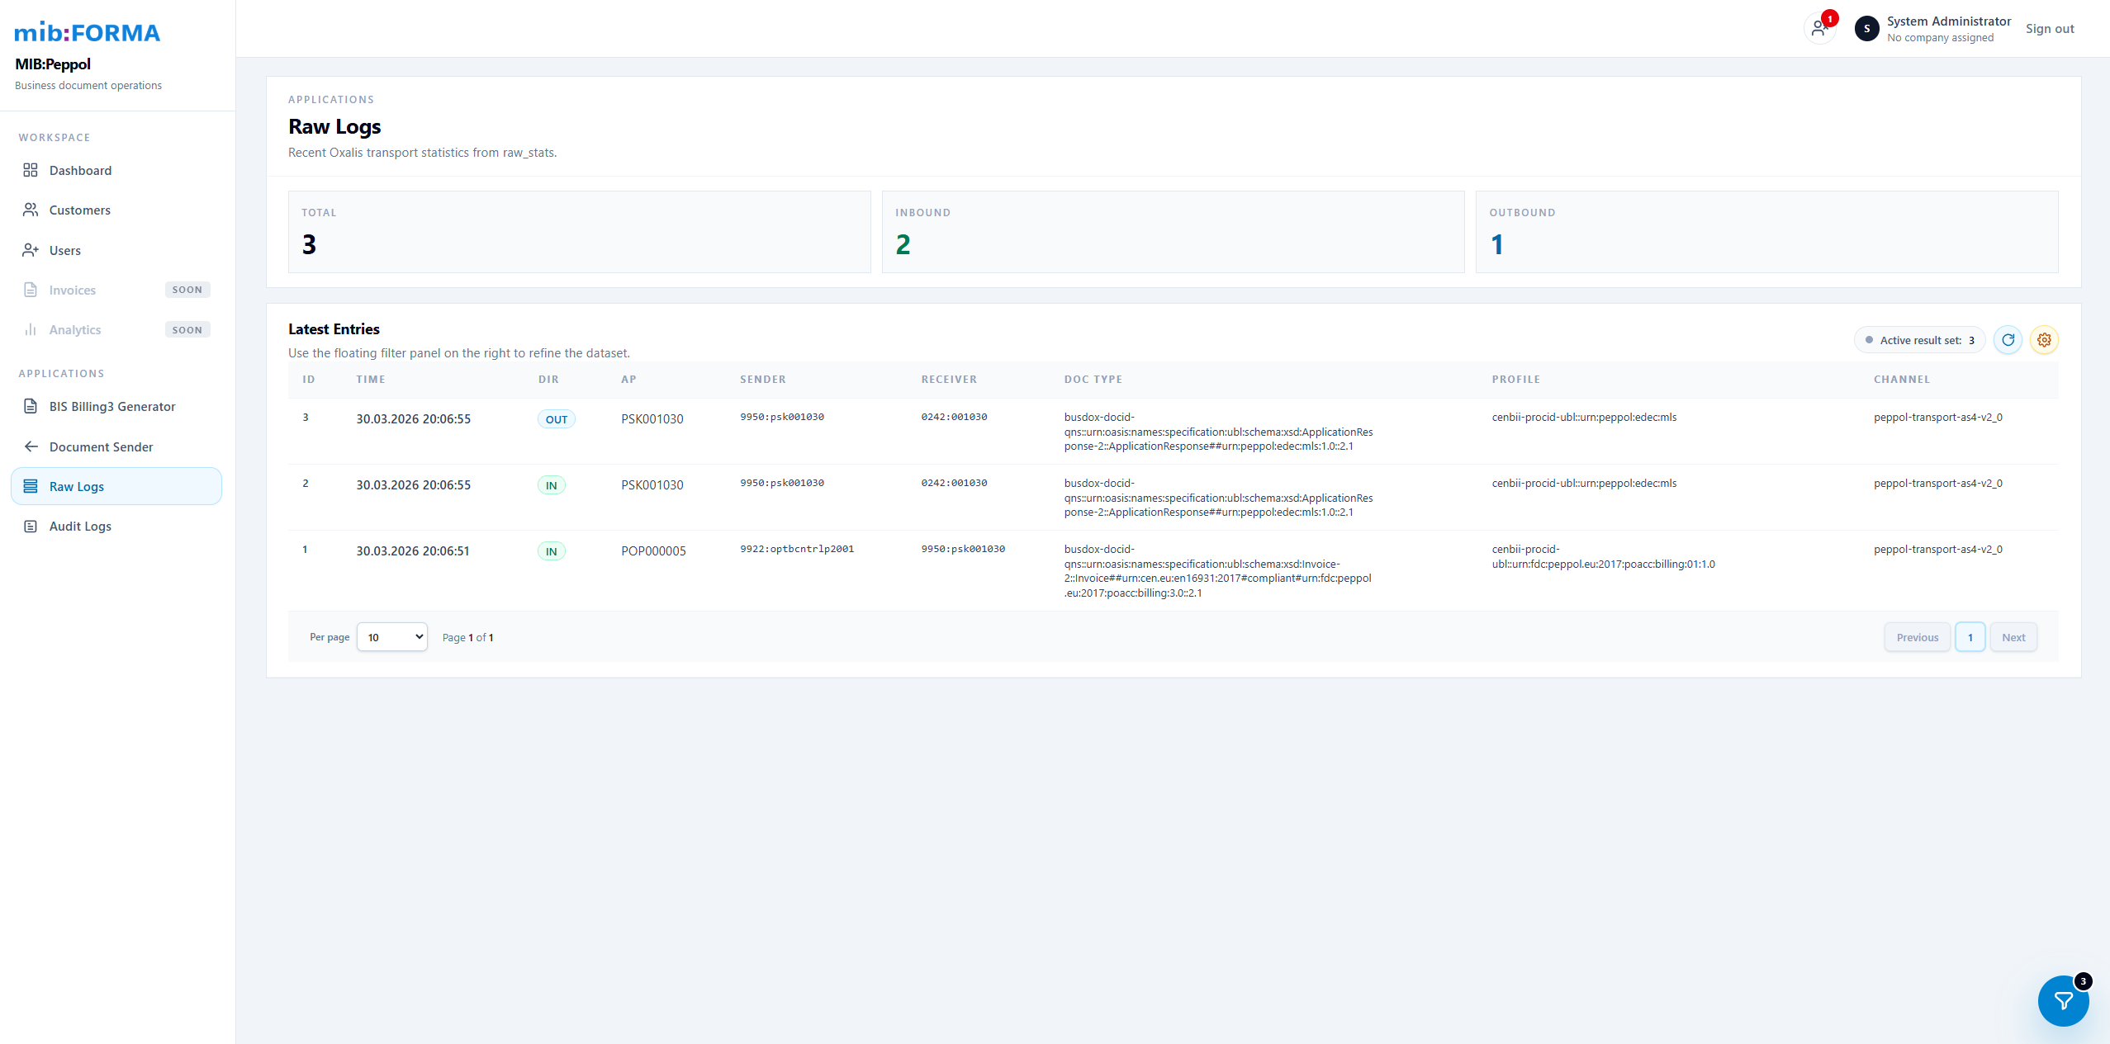Click the SENDER column header
2110x1044 pixels.
763,380
